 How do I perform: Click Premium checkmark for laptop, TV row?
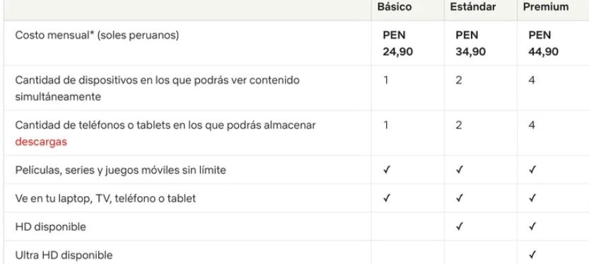point(532,198)
